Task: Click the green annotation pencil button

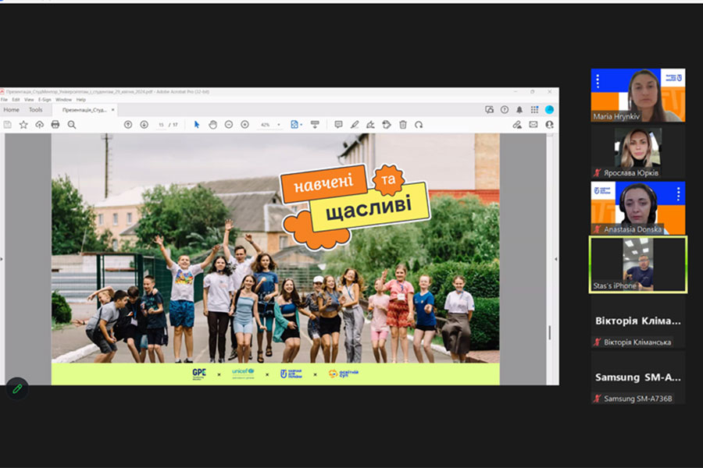Action: click(x=17, y=388)
